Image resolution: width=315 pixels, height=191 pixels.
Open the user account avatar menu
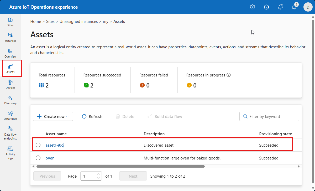coord(308,7)
